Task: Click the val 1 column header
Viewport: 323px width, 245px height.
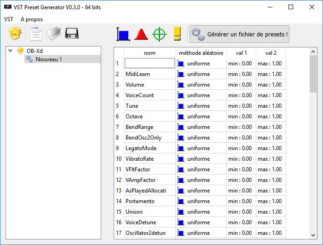Action: 241,53
